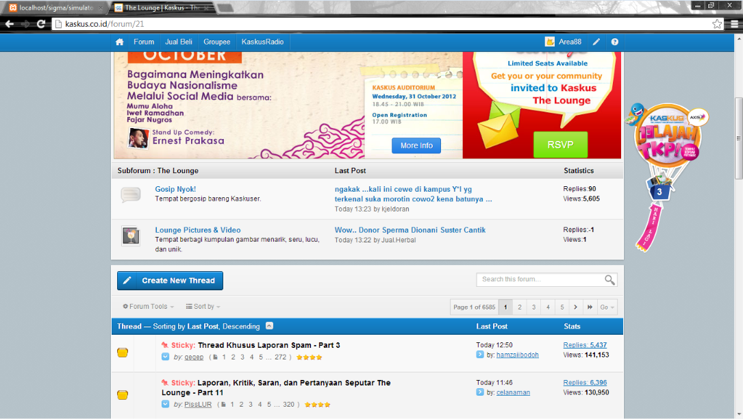Open Go page jump dropdown
The width and height of the screenshot is (743, 419).
pos(607,307)
